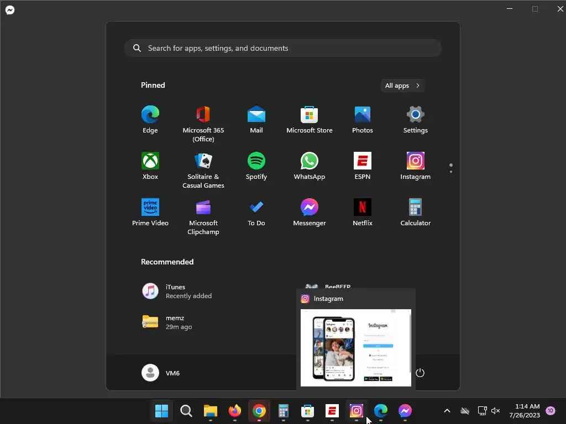Open the To Do app
566x424 pixels.
click(256, 213)
